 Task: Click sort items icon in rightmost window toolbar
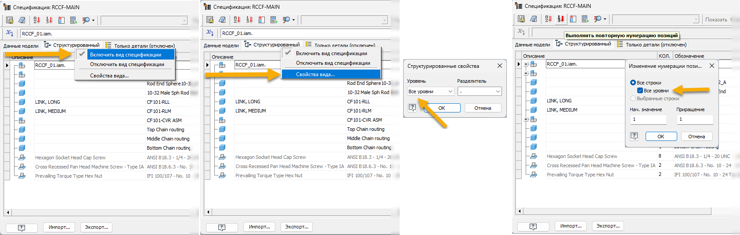click(549, 19)
